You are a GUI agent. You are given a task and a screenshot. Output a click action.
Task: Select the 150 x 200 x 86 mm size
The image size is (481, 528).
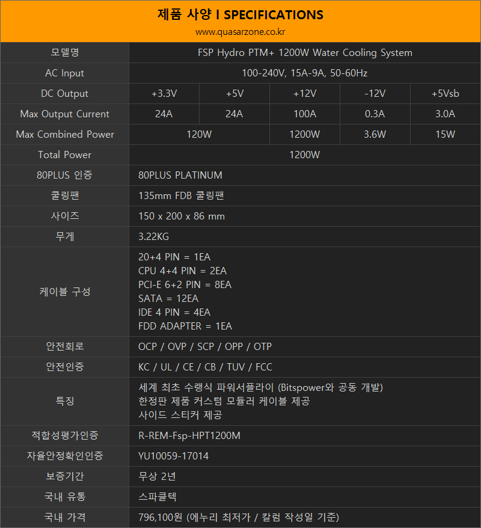(x=182, y=216)
